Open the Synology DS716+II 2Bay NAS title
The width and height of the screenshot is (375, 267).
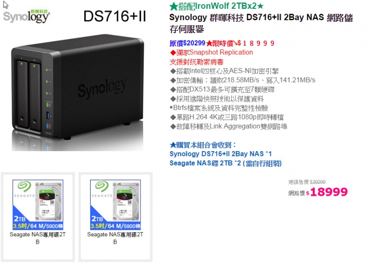point(261,23)
